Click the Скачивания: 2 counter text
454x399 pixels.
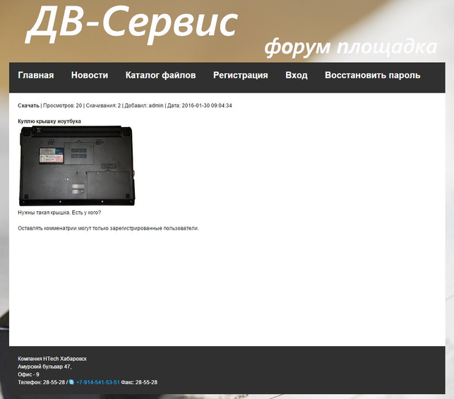(103, 106)
